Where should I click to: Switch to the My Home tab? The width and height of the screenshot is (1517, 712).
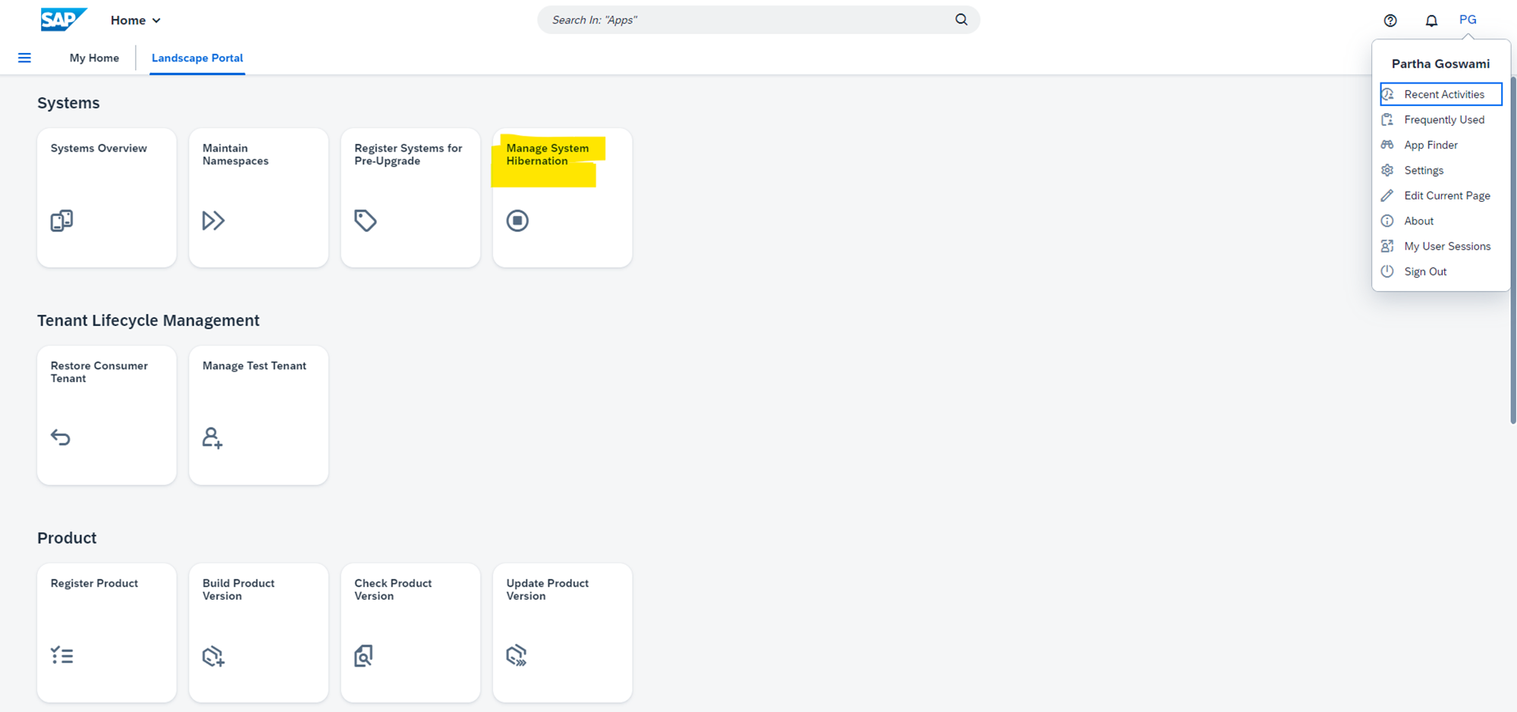[94, 58]
